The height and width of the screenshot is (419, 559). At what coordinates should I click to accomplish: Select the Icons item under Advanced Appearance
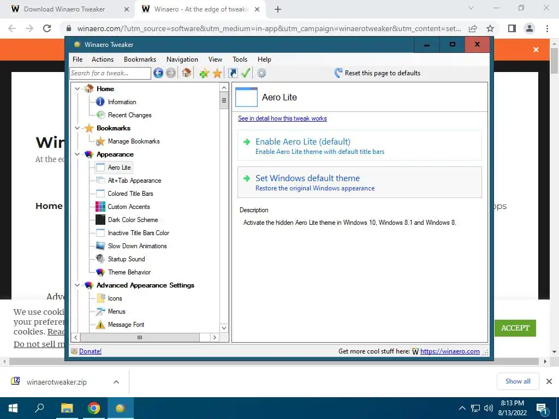[x=115, y=298]
